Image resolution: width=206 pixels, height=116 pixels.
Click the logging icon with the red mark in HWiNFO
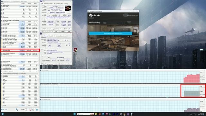tap(30, 110)
